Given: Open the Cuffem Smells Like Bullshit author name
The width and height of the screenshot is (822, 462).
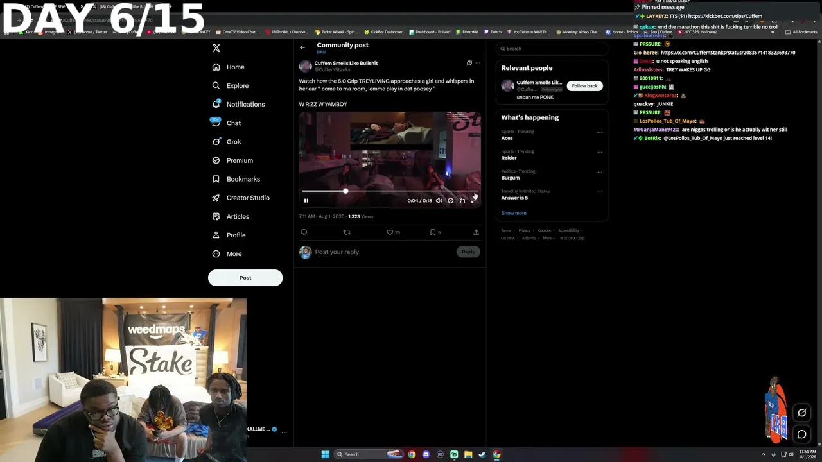Looking at the screenshot, I should click(346, 63).
